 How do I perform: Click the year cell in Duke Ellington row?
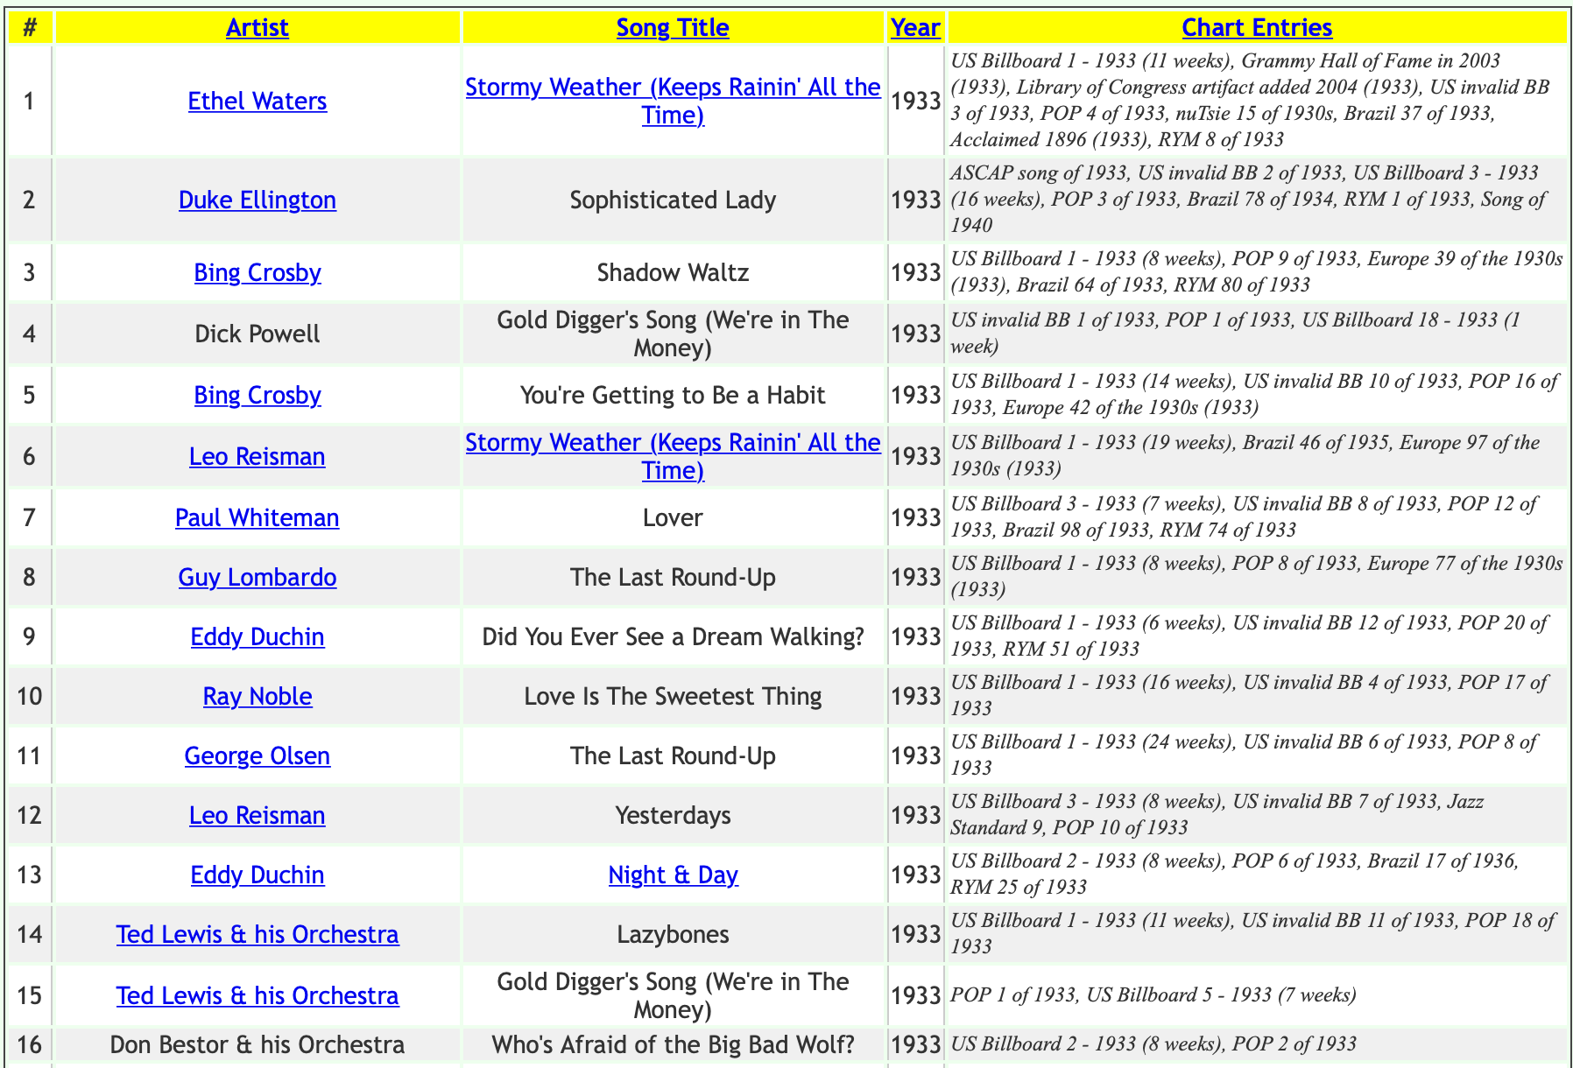pyautogui.click(x=915, y=200)
